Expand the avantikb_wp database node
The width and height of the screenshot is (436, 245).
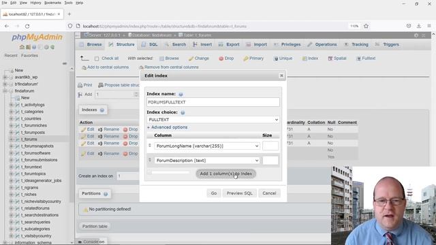point(5,77)
